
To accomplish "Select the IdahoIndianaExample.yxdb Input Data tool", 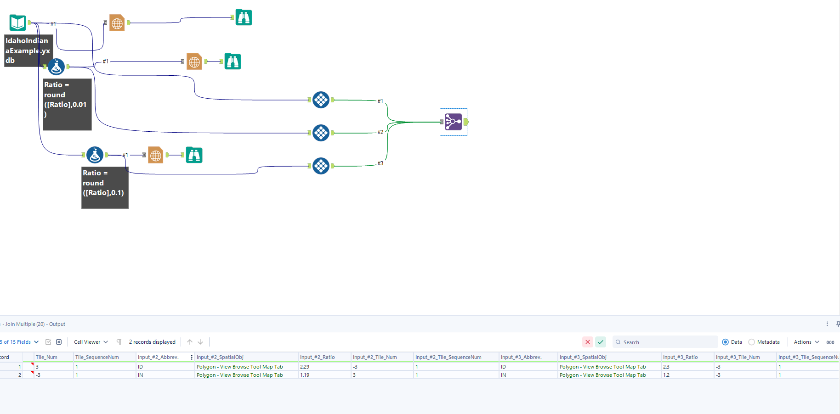I will tap(17, 21).
